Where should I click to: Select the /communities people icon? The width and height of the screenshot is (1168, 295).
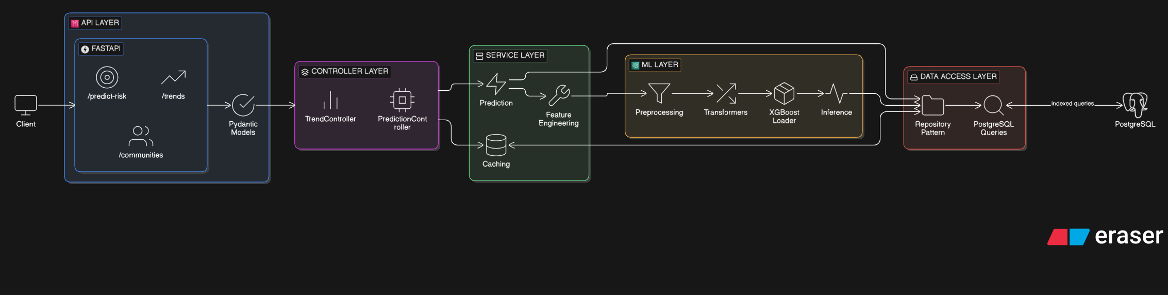[141, 136]
